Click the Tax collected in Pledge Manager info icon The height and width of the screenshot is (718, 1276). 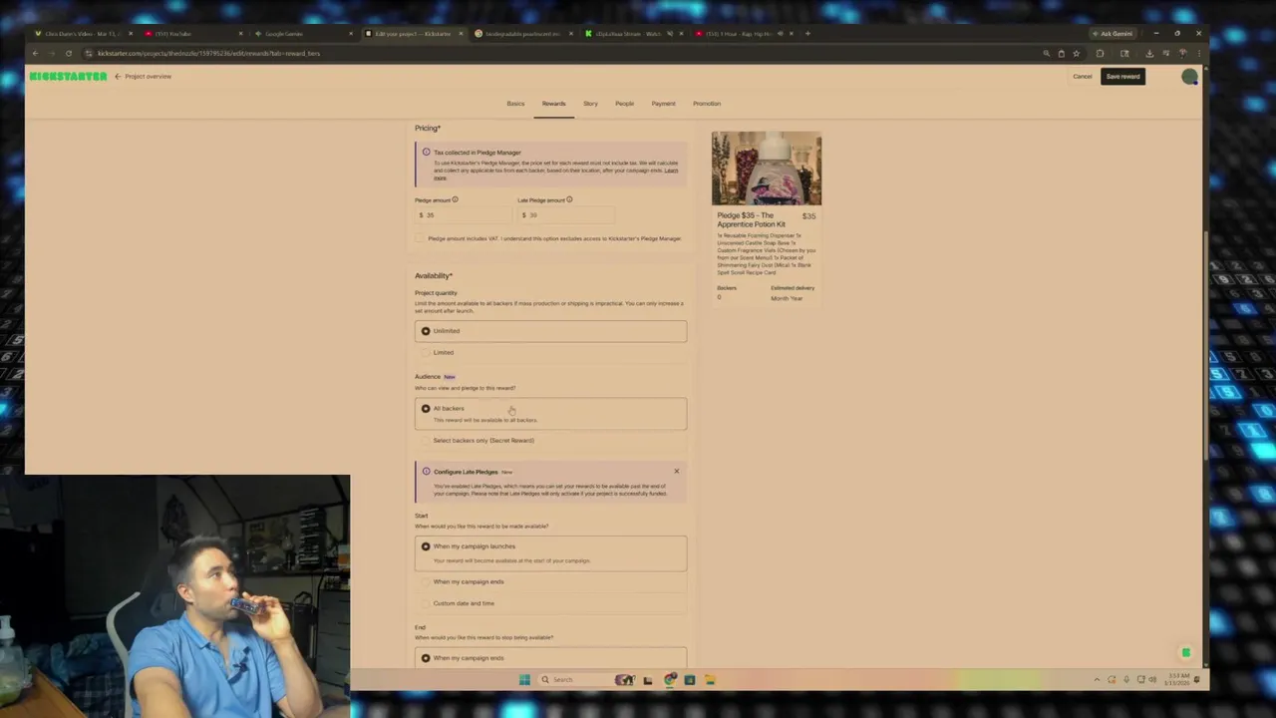coord(426,153)
